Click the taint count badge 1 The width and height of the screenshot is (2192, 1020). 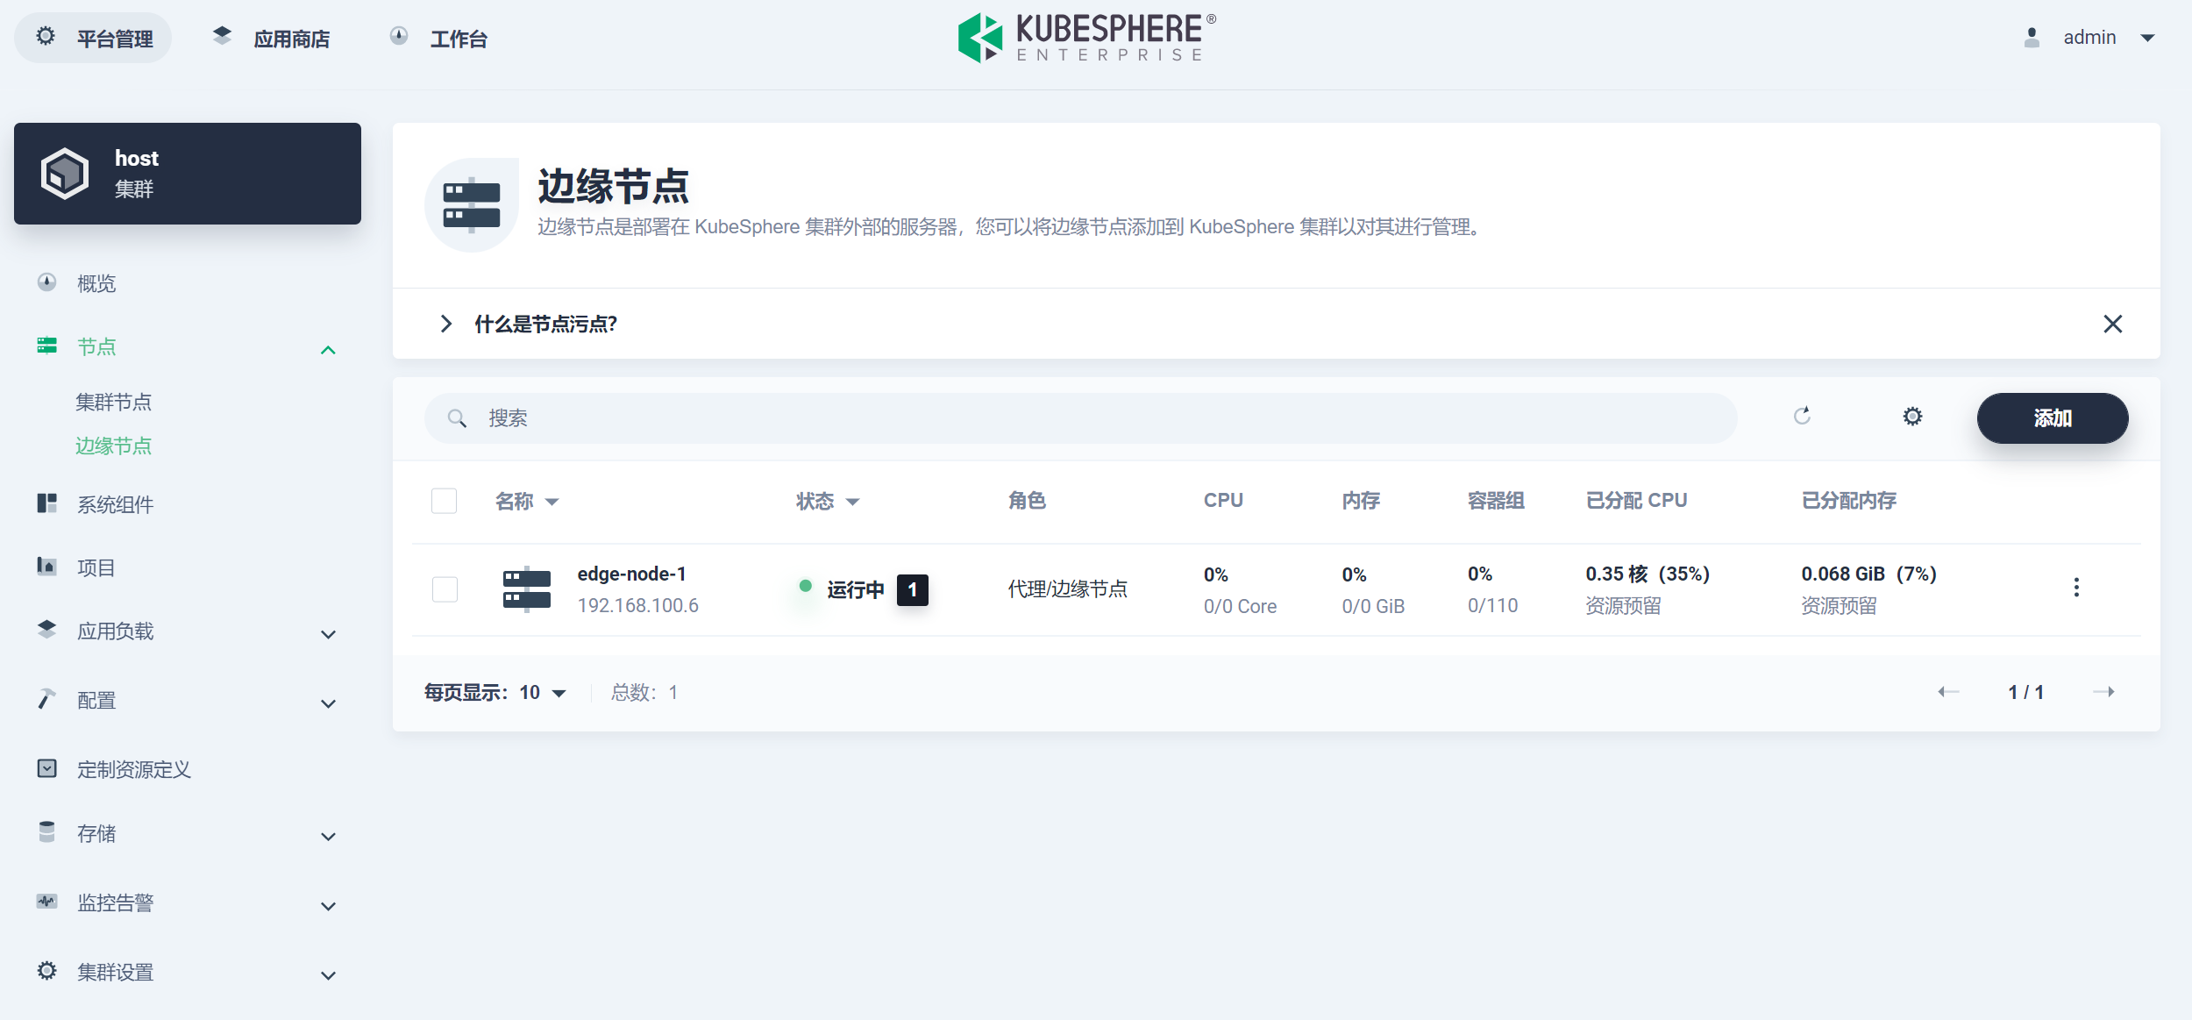912,589
